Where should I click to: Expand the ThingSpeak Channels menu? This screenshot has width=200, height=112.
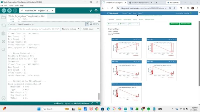tap(125, 13)
